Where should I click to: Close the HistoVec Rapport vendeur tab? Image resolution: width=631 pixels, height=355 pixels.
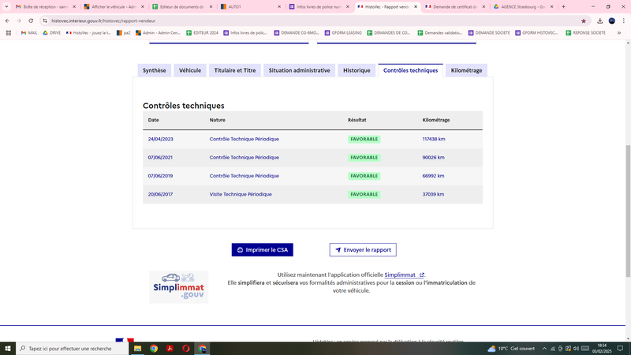pos(416,7)
